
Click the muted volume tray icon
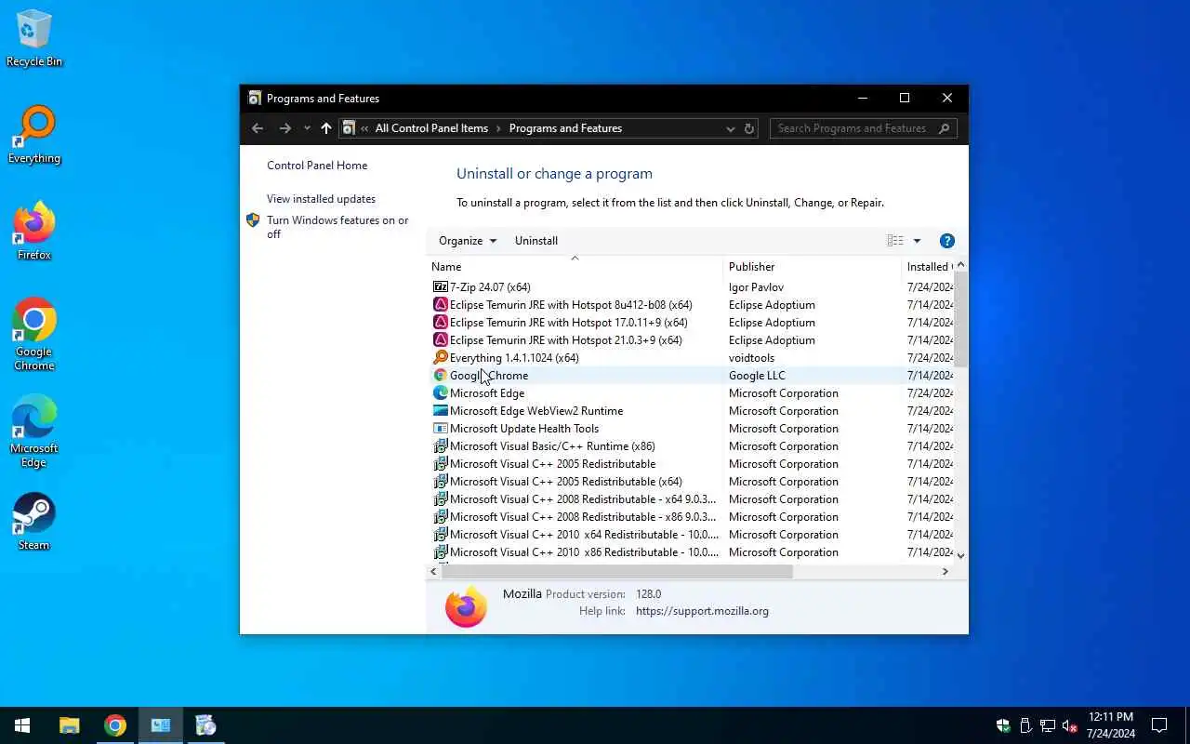[x=1070, y=725]
